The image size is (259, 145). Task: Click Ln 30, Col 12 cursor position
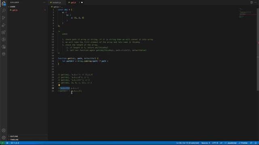click(187, 143)
